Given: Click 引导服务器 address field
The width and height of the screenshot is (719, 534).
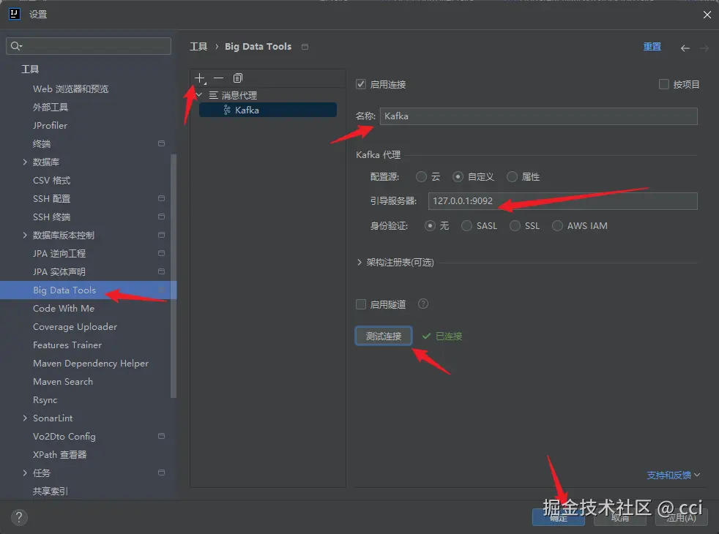Looking at the screenshot, I should click(x=562, y=201).
